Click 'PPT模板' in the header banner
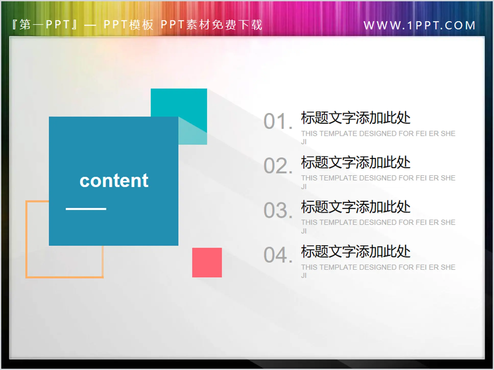494x370 pixels. tap(128, 25)
